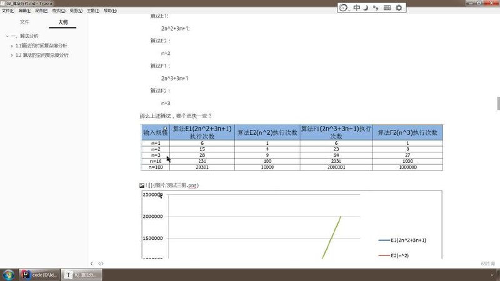Open the IME soft keyboard icon
The width and height of the screenshot is (500, 281).
point(387,7)
